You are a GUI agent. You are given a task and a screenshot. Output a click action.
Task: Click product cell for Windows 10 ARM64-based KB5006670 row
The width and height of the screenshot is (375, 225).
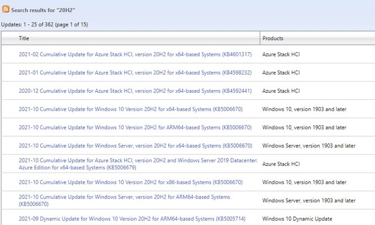click(x=304, y=127)
